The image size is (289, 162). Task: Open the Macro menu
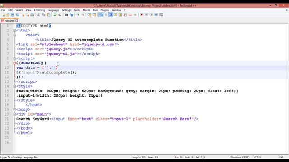pos(86,10)
